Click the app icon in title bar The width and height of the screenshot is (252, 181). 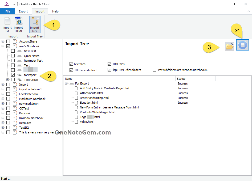[x=7, y=4]
